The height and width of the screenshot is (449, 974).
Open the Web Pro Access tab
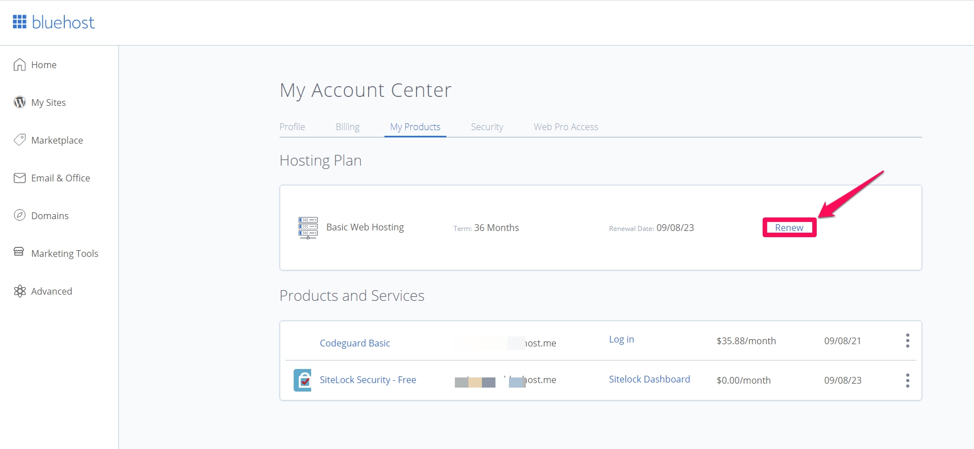coord(566,127)
